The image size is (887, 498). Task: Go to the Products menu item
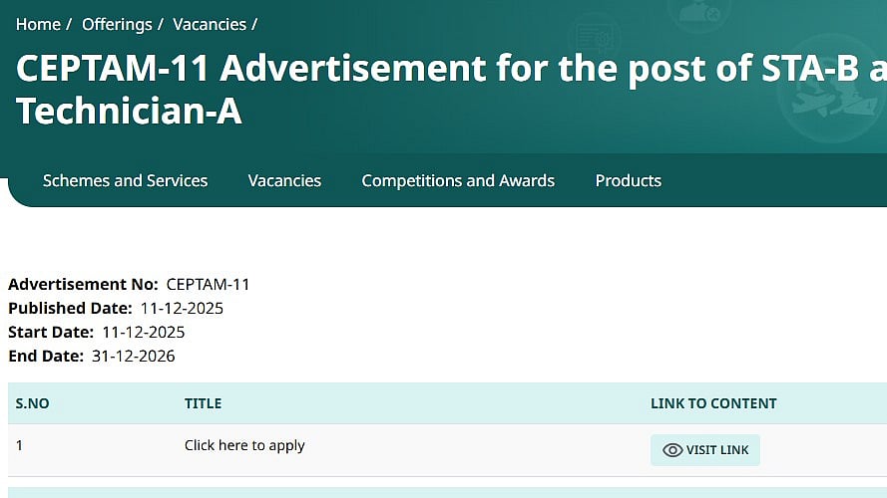point(628,180)
